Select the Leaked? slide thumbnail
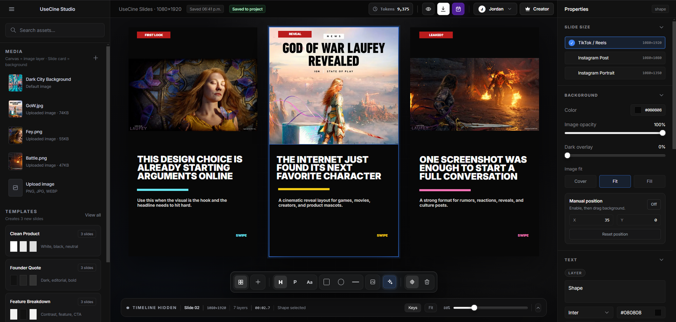 pyautogui.click(x=474, y=142)
